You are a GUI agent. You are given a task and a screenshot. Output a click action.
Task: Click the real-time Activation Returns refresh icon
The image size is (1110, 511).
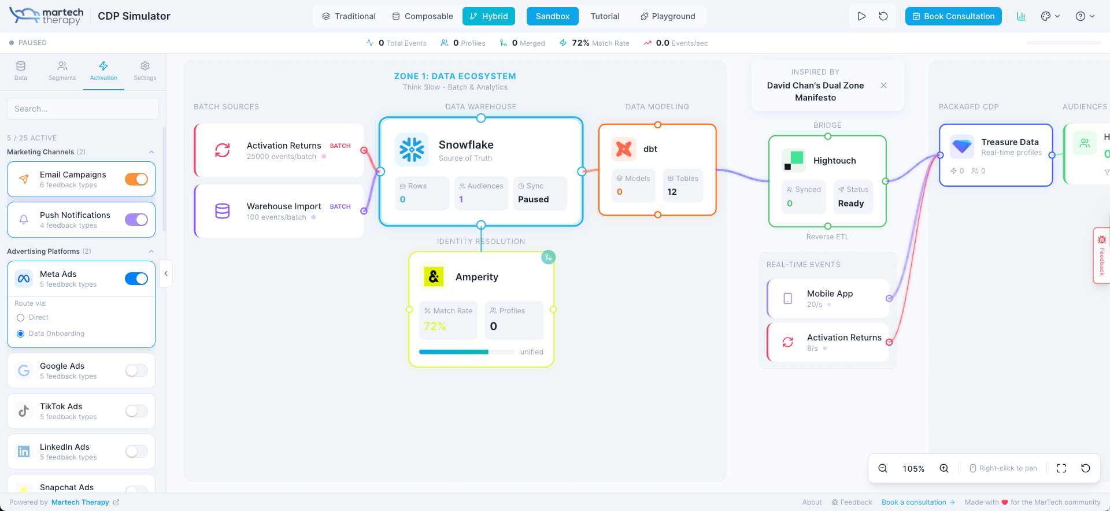(x=787, y=342)
